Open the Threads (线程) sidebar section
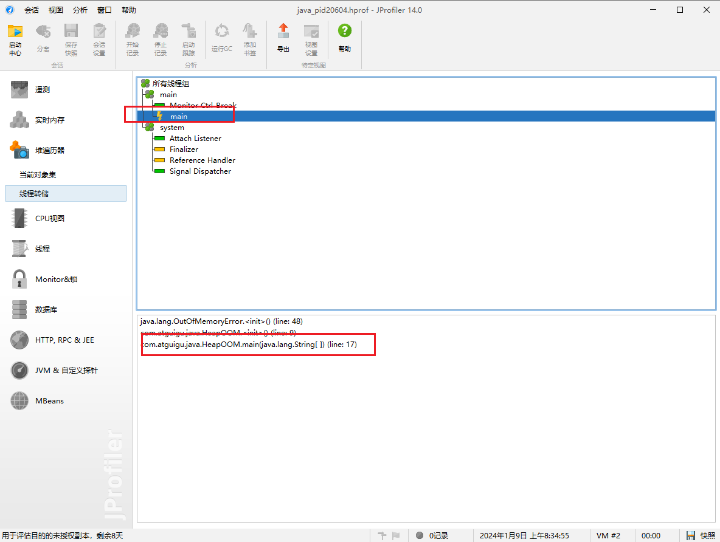Viewport: 720px width, 542px height. pyautogui.click(x=66, y=249)
